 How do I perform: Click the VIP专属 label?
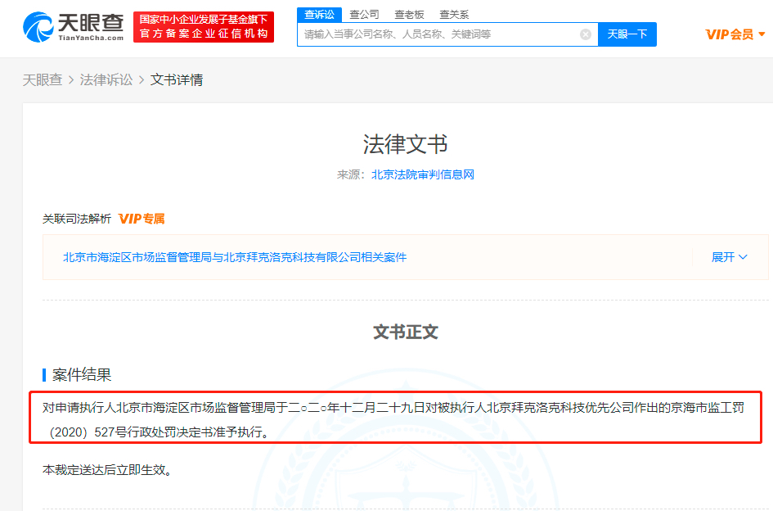pyautogui.click(x=142, y=219)
